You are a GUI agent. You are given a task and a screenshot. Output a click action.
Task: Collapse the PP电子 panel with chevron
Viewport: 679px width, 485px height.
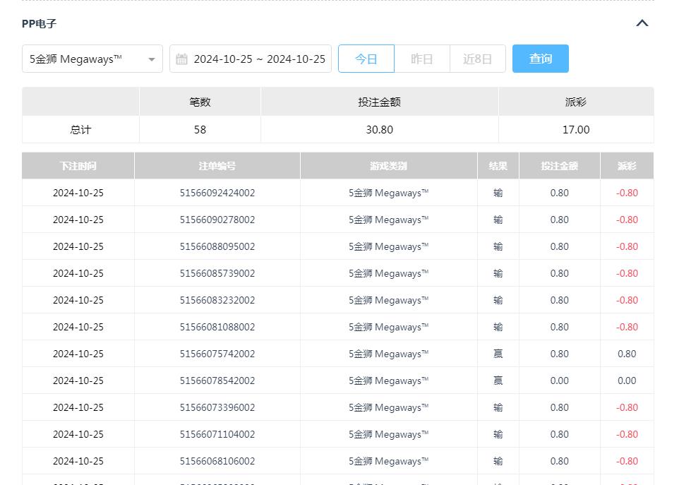[x=642, y=23]
